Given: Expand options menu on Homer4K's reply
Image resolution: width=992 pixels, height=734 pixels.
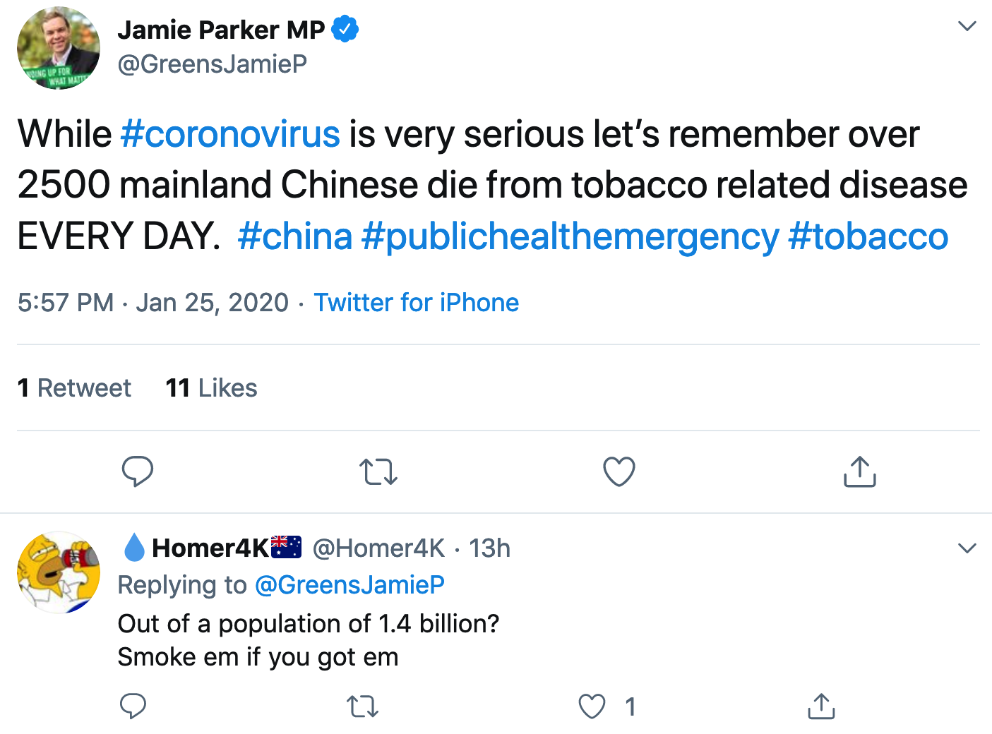Looking at the screenshot, I should click(967, 548).
